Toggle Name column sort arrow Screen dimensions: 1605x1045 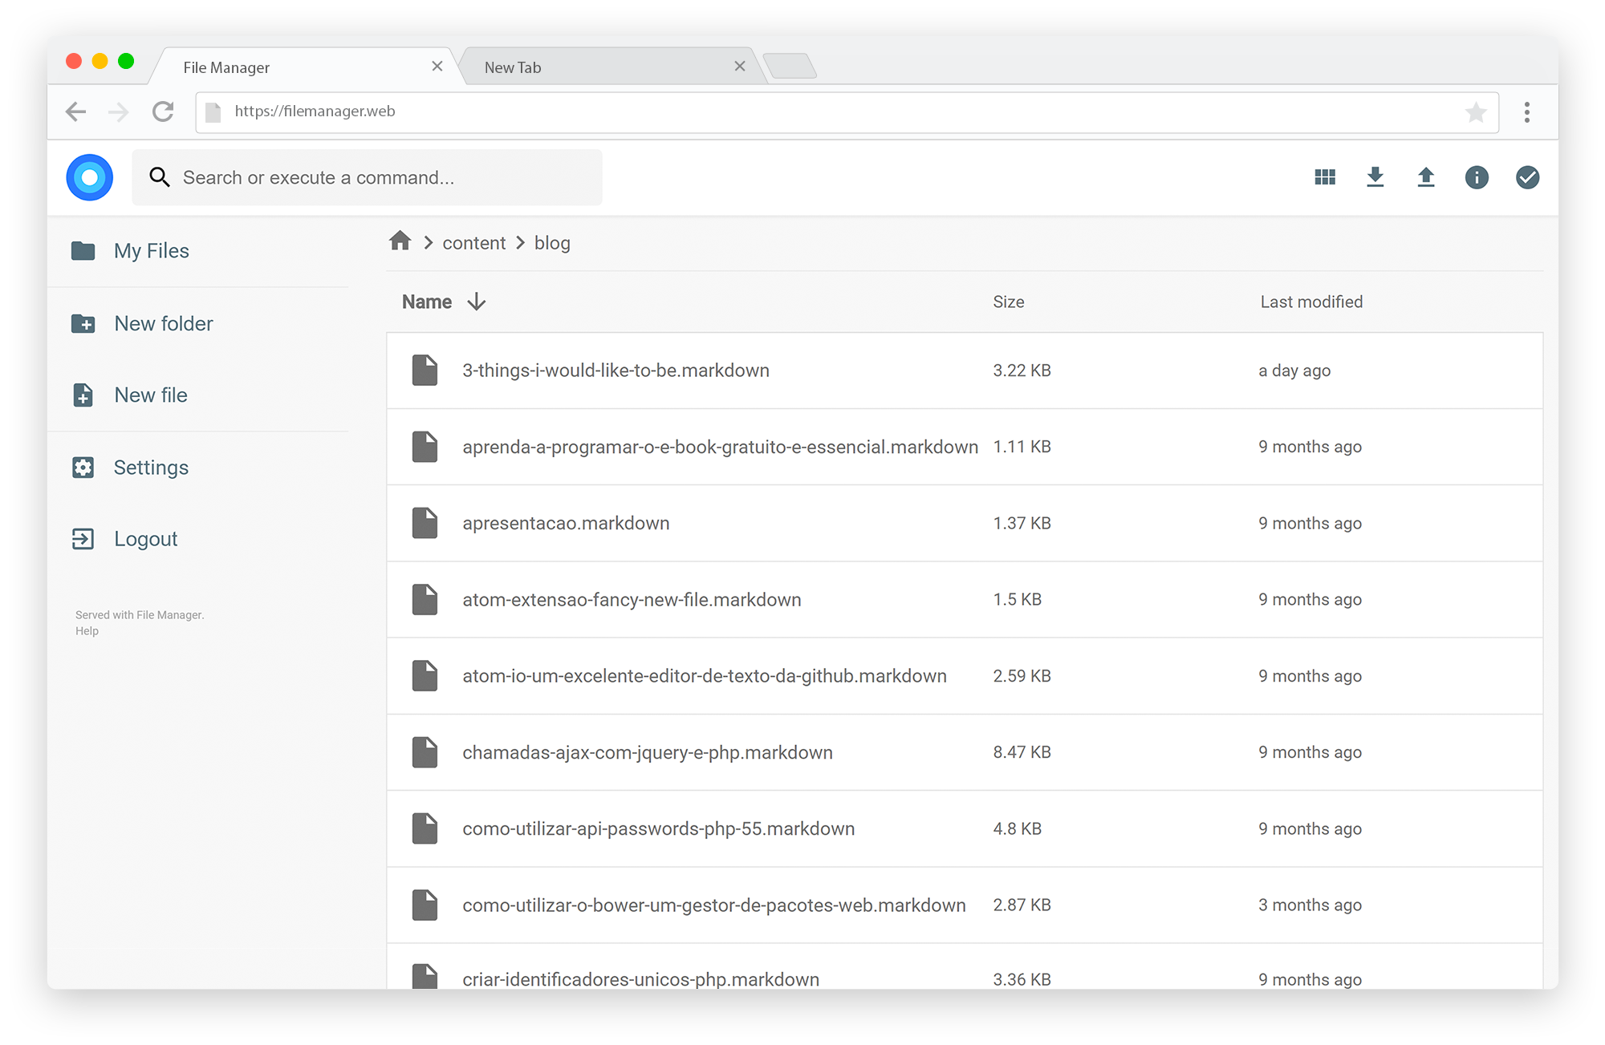click(477, 302)
